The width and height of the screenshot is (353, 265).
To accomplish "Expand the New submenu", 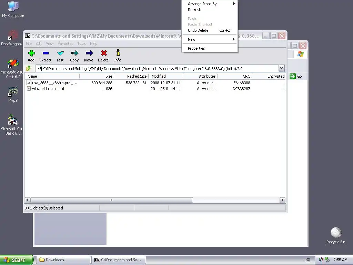I will coord(209,39).
